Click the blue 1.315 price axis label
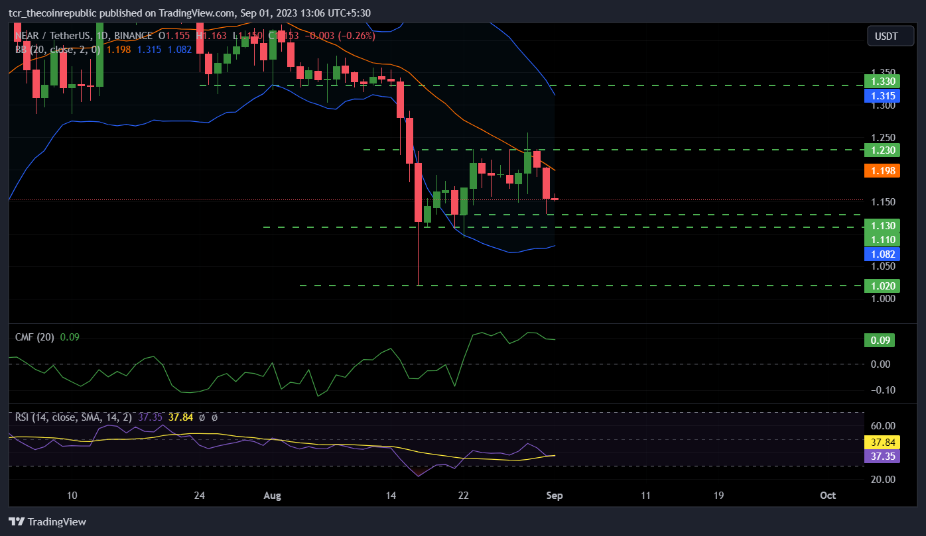 882,95
